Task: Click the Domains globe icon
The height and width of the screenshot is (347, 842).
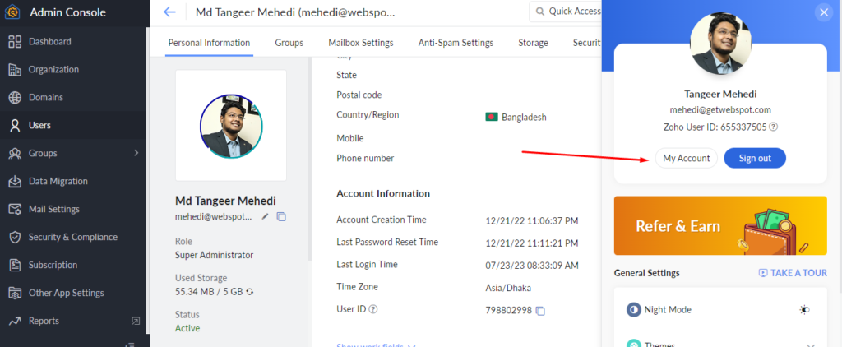Action: coord(15,97)
